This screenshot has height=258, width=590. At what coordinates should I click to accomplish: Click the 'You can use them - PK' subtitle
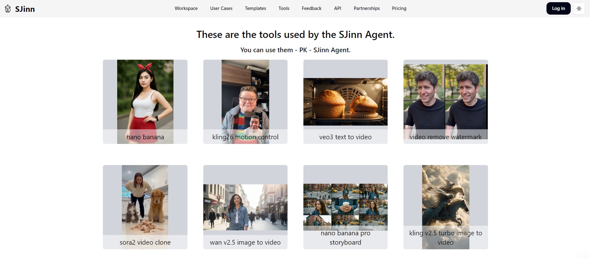pyautogui.click(x=295, y=50)
